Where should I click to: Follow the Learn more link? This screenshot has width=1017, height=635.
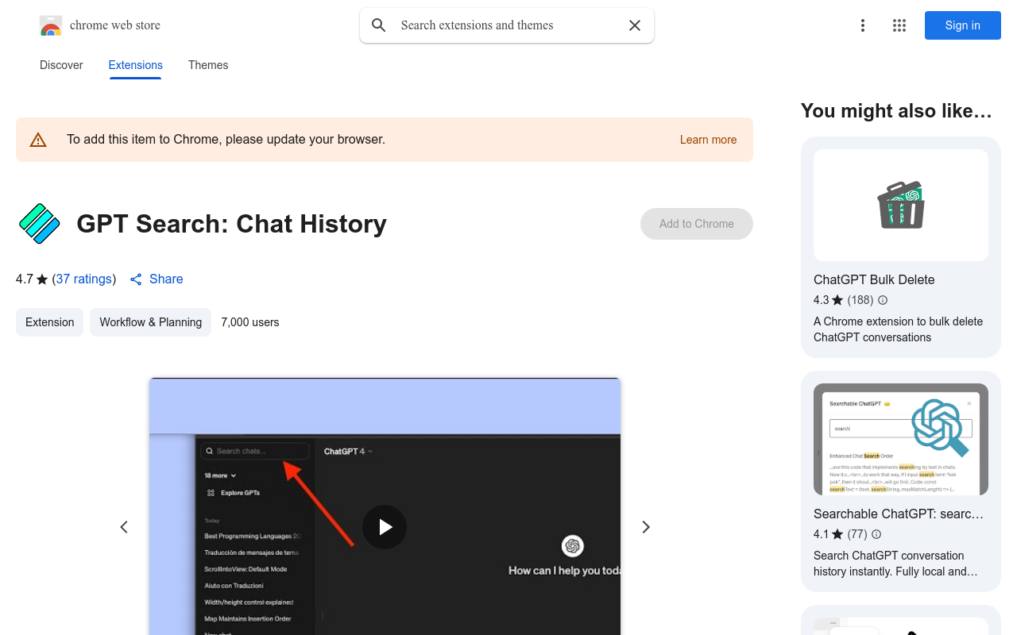click(x=708, y=140)
